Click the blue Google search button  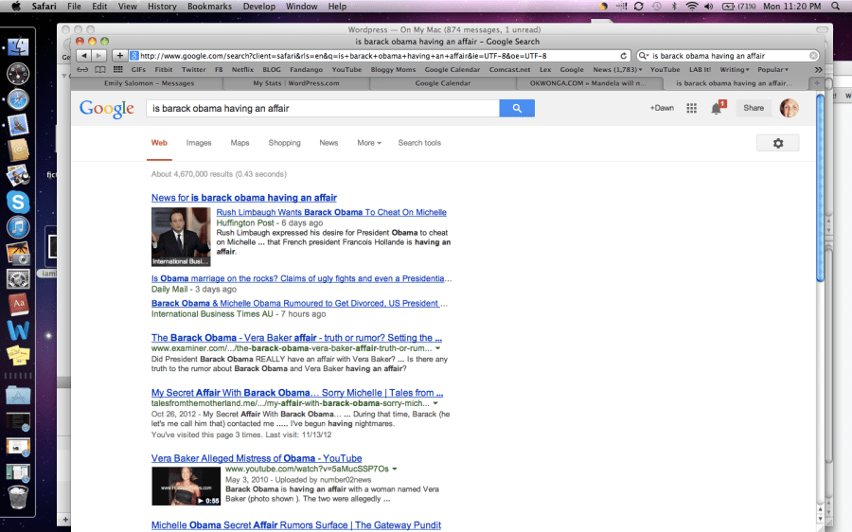517,109
